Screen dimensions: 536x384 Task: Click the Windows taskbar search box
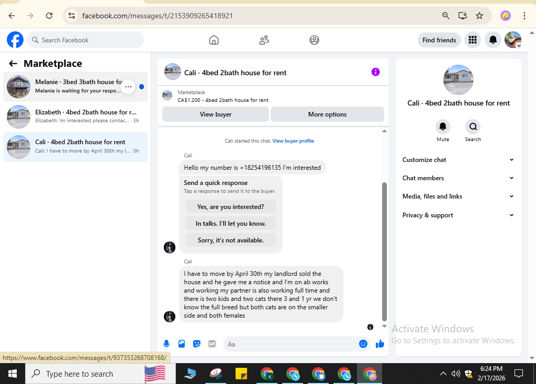(x=100, y=374)
